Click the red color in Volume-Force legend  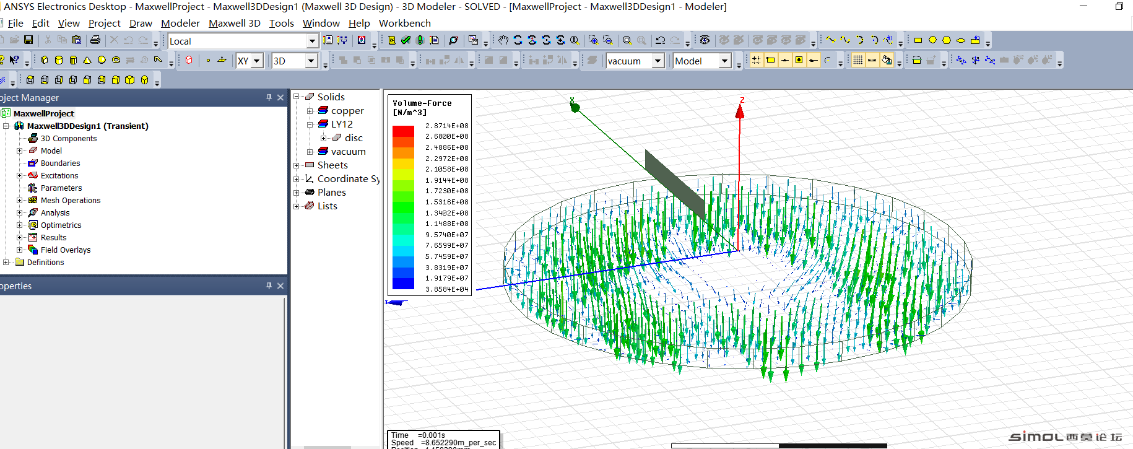[x=403, y=131]
